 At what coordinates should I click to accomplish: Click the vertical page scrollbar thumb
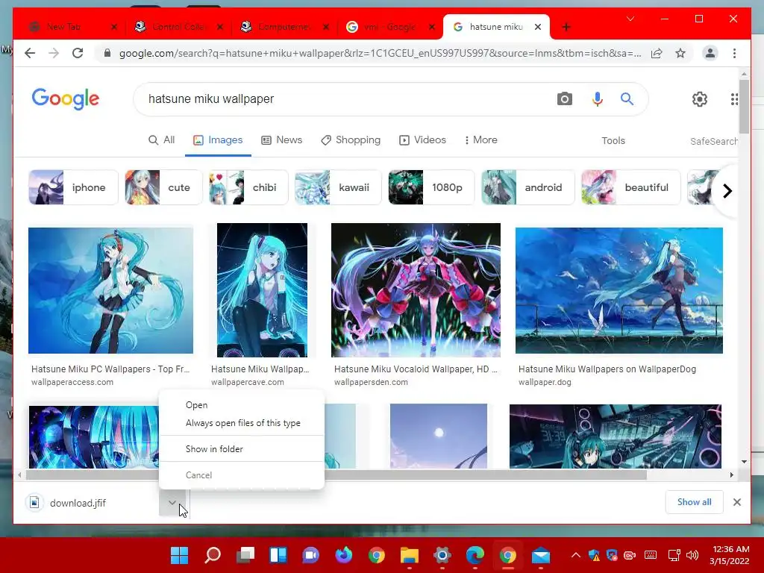pos(744,106)
